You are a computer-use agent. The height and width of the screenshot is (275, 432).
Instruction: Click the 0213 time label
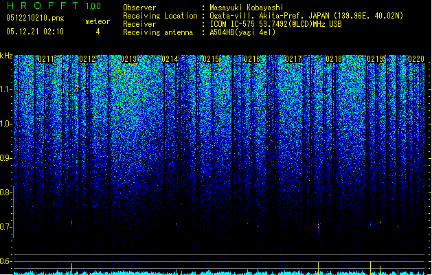click(x=128, y=59)
